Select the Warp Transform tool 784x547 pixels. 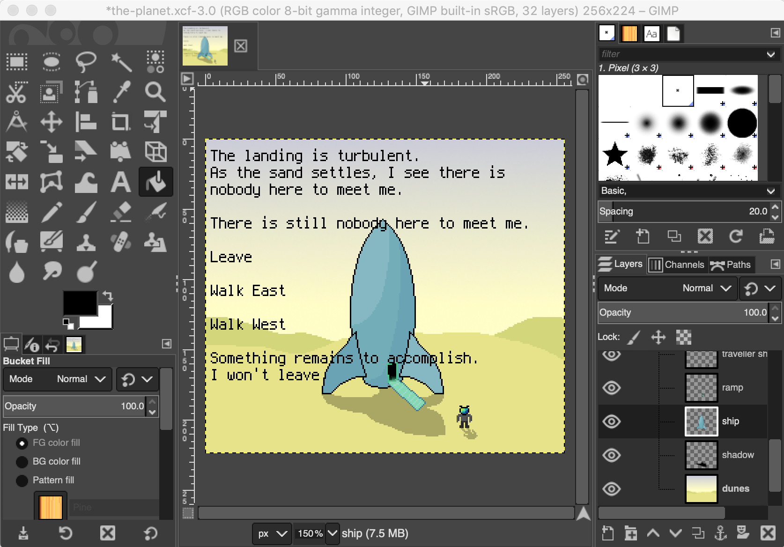[x=86, y=182]
